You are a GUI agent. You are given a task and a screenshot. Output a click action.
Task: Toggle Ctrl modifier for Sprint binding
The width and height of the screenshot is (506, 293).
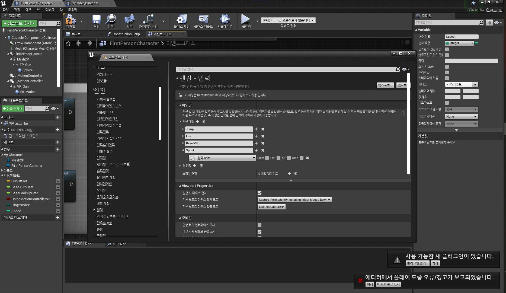pyautogui.click(x=278, y=158)
